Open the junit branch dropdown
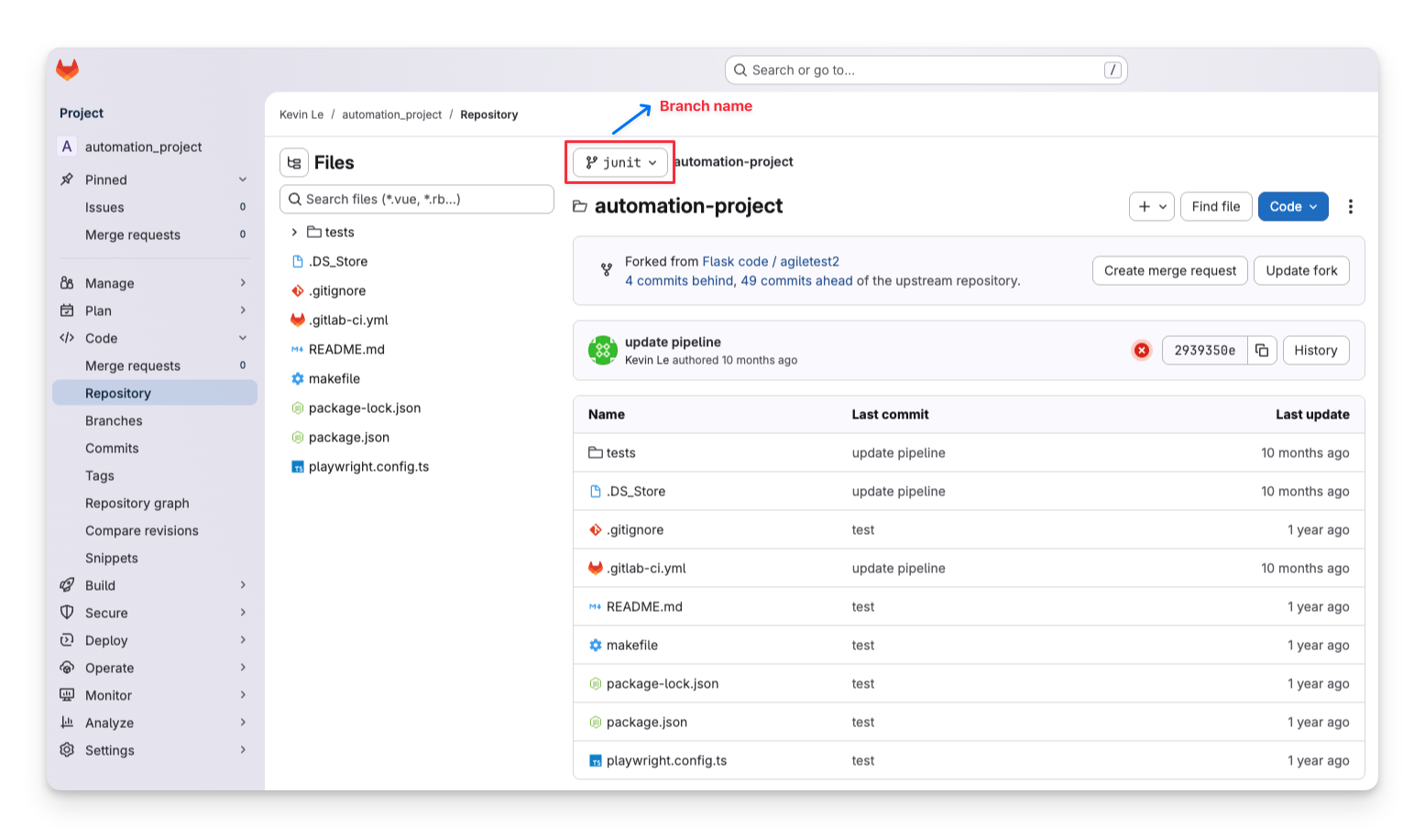This screenshot has width=1425, height=837. (x=619, y=162)
